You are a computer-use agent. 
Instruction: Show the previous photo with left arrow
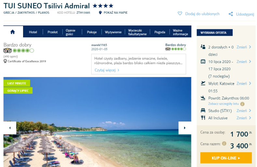click(10, 128)
